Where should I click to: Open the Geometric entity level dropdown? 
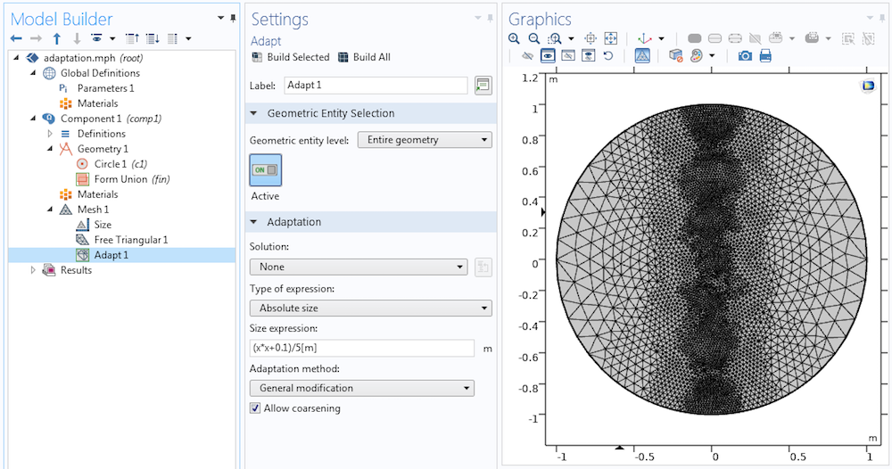pos(424,139)
